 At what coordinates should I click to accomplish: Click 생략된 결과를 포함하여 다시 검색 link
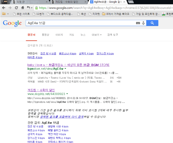[x=62, y=117]
